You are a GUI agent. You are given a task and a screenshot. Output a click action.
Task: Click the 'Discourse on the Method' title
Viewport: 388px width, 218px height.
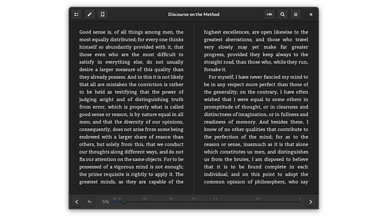click(193, 14)
